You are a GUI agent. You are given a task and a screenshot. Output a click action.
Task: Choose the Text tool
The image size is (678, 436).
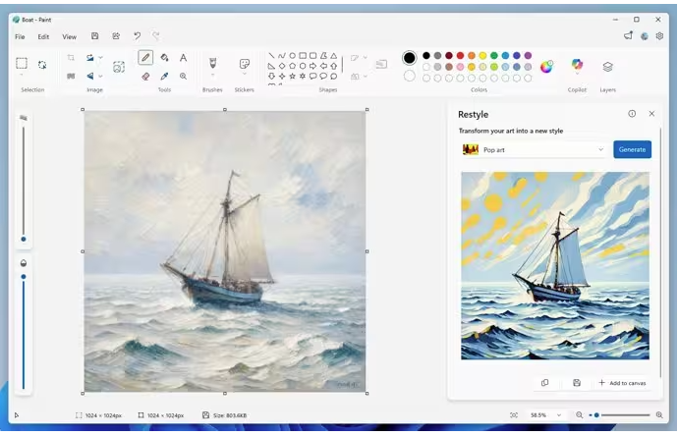pos(183,58)
